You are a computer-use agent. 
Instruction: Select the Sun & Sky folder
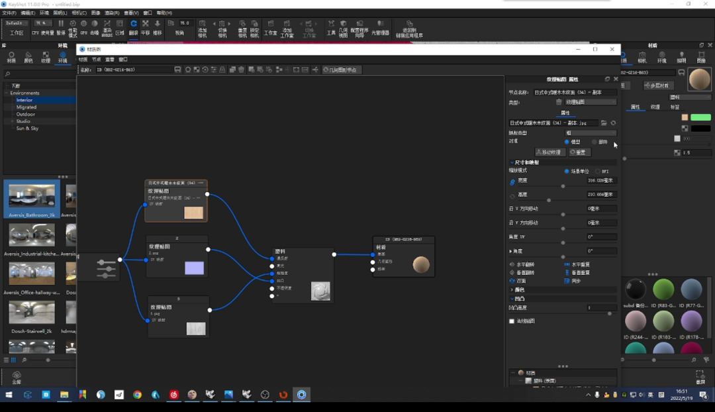pos(27,129)
